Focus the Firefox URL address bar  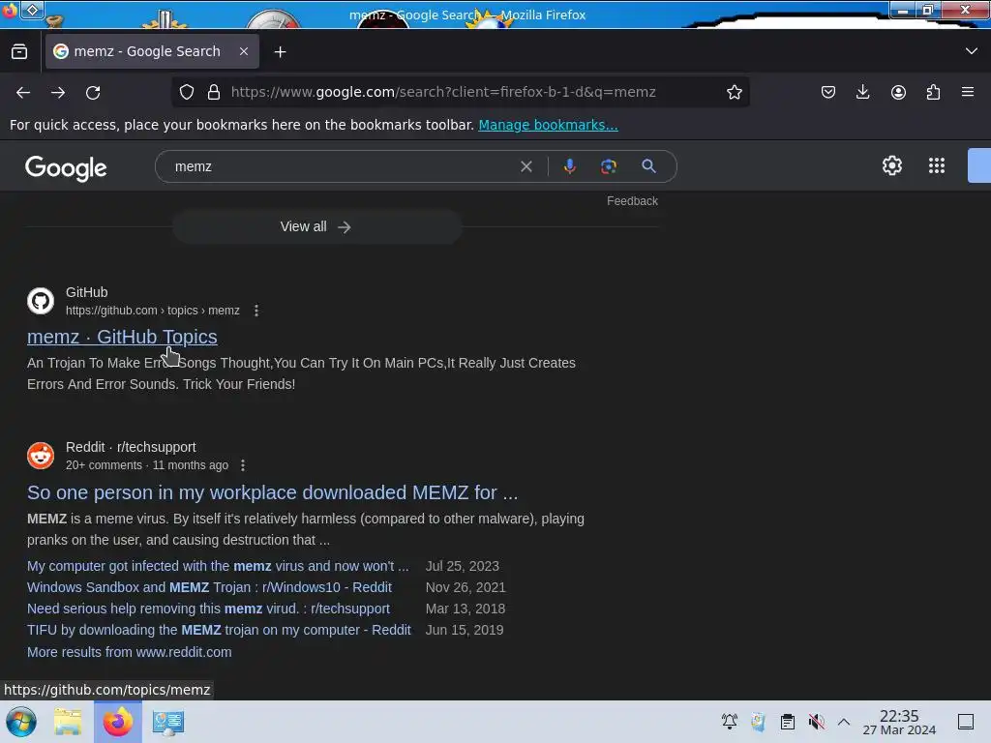[x=443, y=92]
